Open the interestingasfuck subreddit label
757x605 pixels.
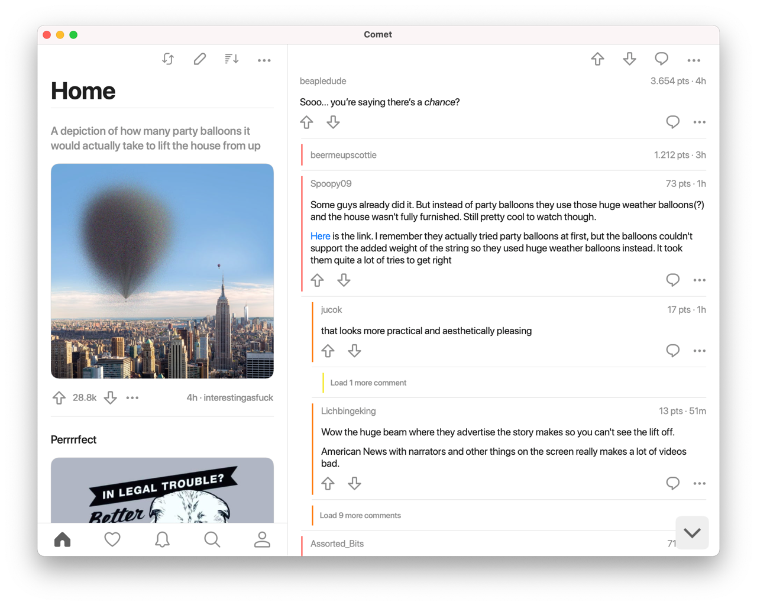point(238,398)
